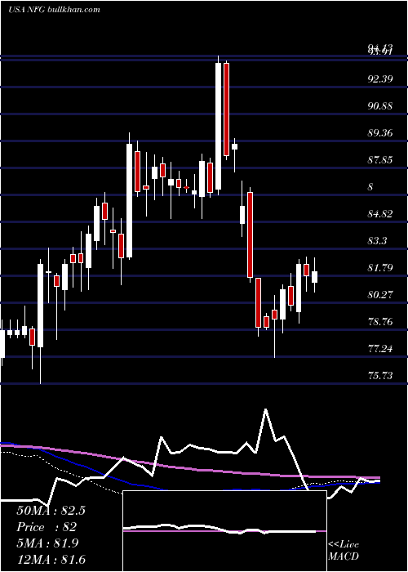Viewport: 408px width, 572px height.
Task: Click the last white candlestick on the right
Action: [x=314, y=277]
